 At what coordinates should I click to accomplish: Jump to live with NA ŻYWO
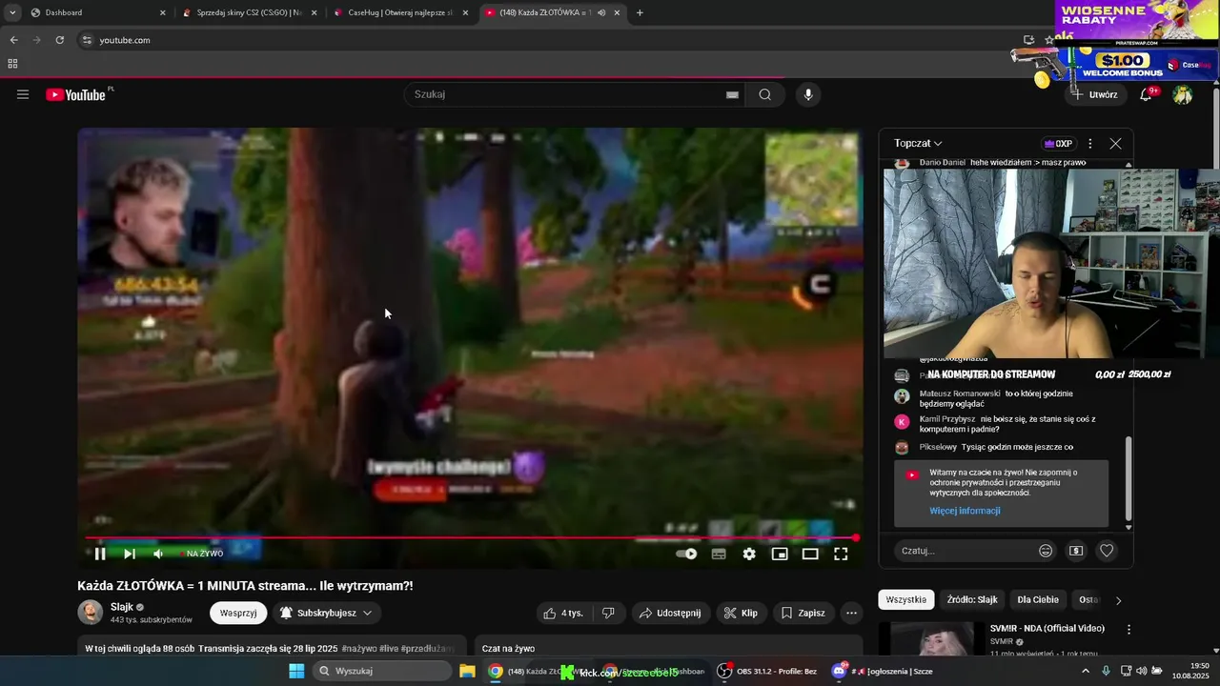[203, 554]
